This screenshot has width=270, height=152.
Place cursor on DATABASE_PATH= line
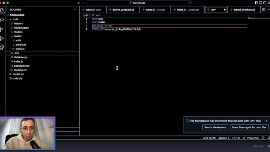pos(102,26)
